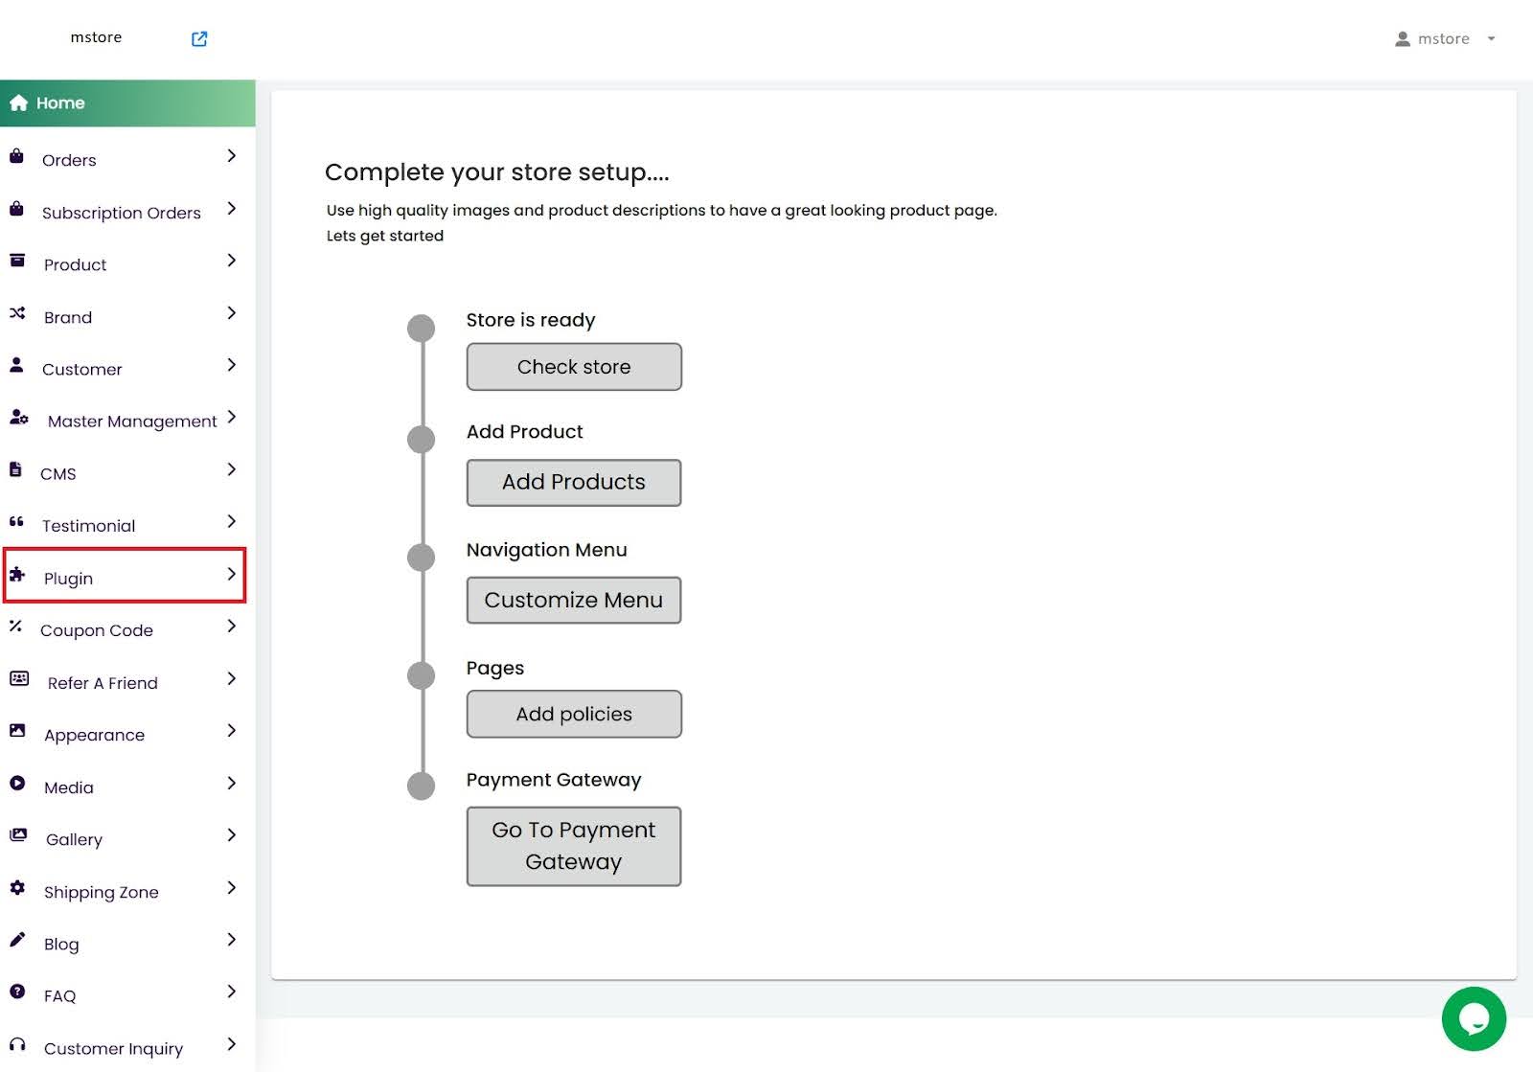Screen dimensions: 1533x1072
Task: Expand the Appearance menu chevron
Action: 232,731
